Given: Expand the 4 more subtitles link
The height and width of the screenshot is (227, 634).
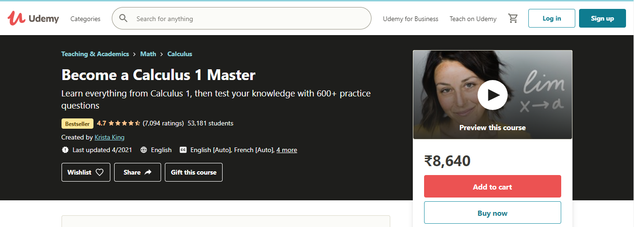Looking at the screenshot, I should pos(286,150).
